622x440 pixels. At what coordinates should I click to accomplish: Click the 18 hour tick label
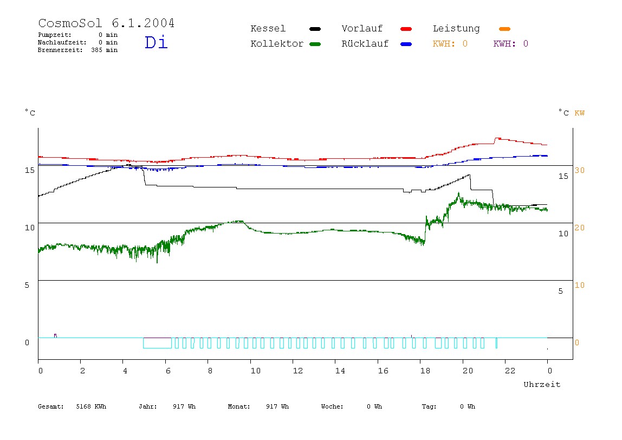425,371
